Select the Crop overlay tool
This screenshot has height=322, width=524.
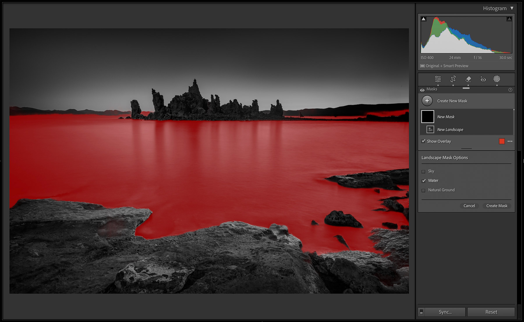click(453, 79)
